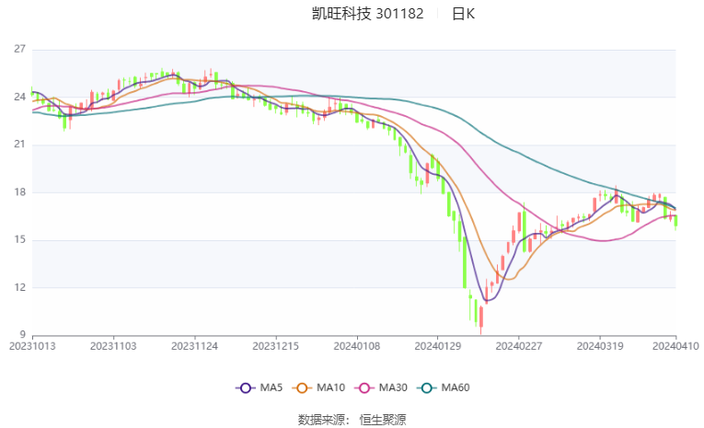Click the 数据来源 恒生聚源 source text

pyautogui.click(x=352, y=419)
